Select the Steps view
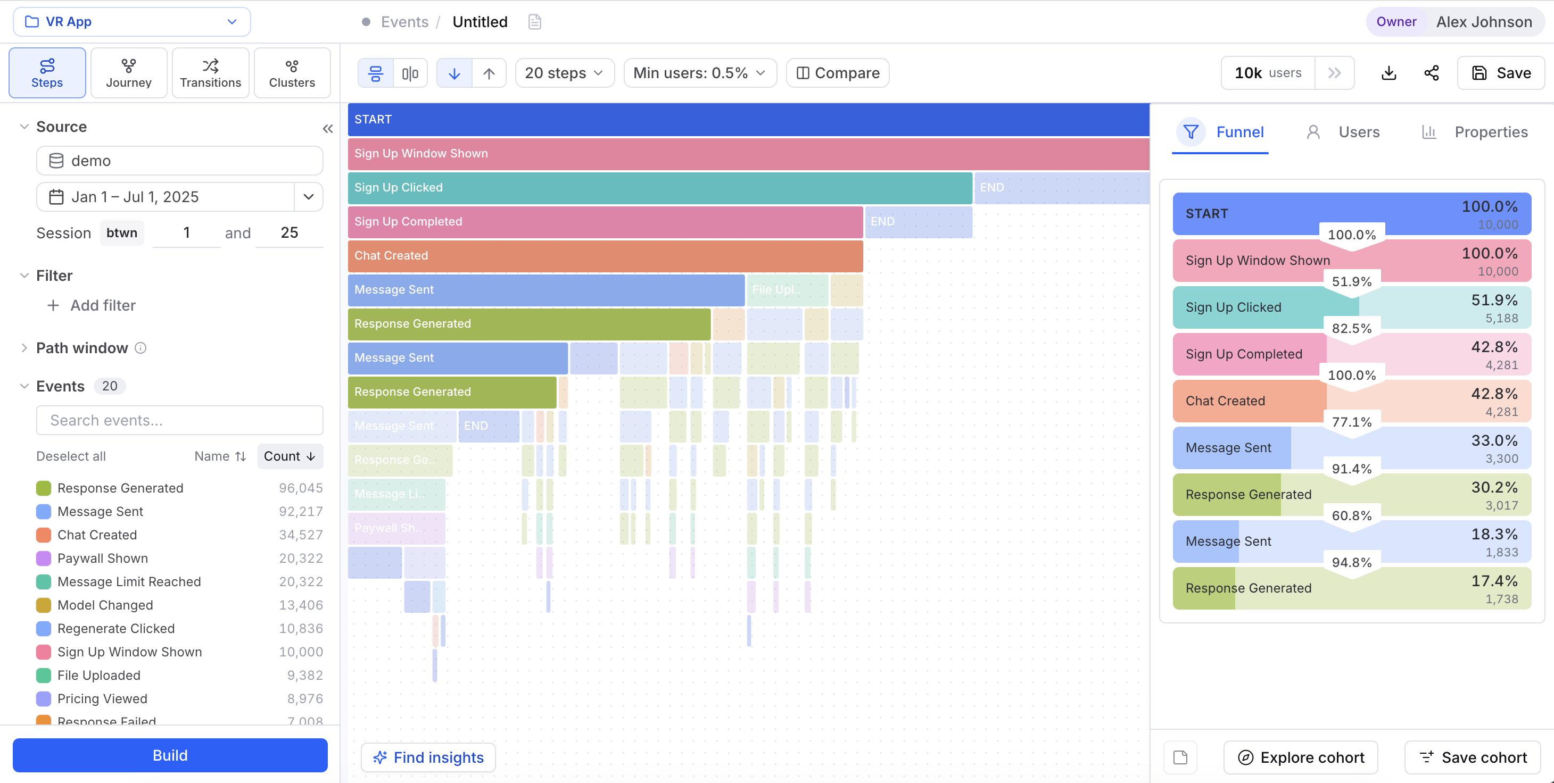The height and width of the screenshot is (783, 1554). 47,73
